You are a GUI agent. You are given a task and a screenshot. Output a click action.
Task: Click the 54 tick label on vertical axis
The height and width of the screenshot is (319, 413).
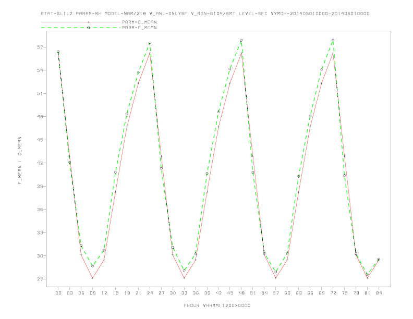point(40,70)
